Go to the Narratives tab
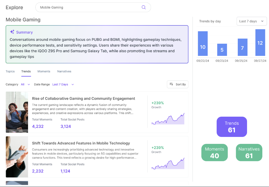The height and width of the screenshot is (187, 269). [x=64, y=71]
